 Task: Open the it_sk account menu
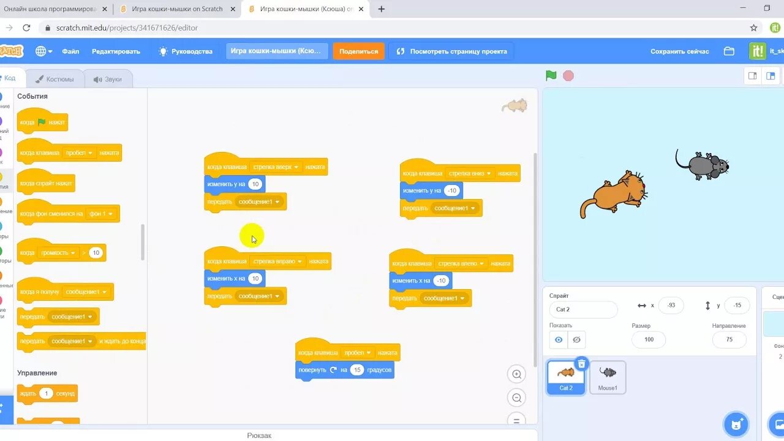pyautogui.click(x=767, y=51)
